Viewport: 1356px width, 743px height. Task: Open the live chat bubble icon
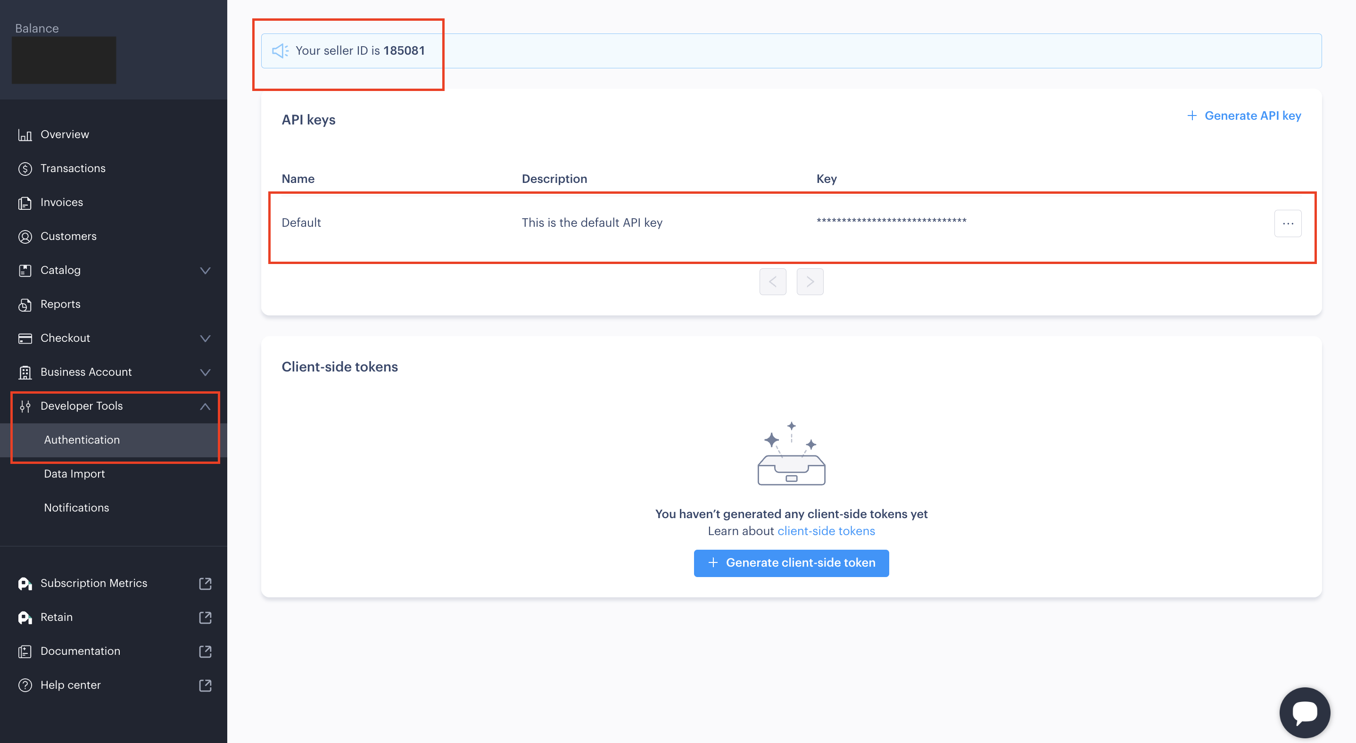(1305, 713)
